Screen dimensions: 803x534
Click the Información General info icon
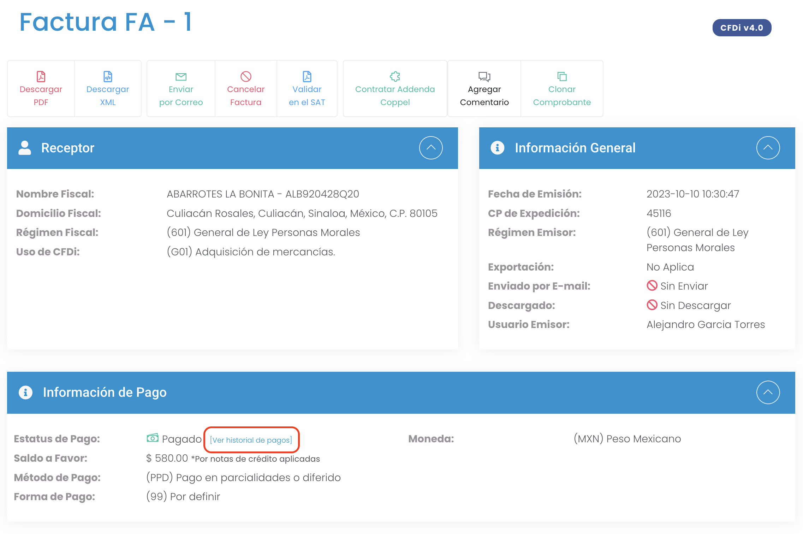click(x=497, y=148)
